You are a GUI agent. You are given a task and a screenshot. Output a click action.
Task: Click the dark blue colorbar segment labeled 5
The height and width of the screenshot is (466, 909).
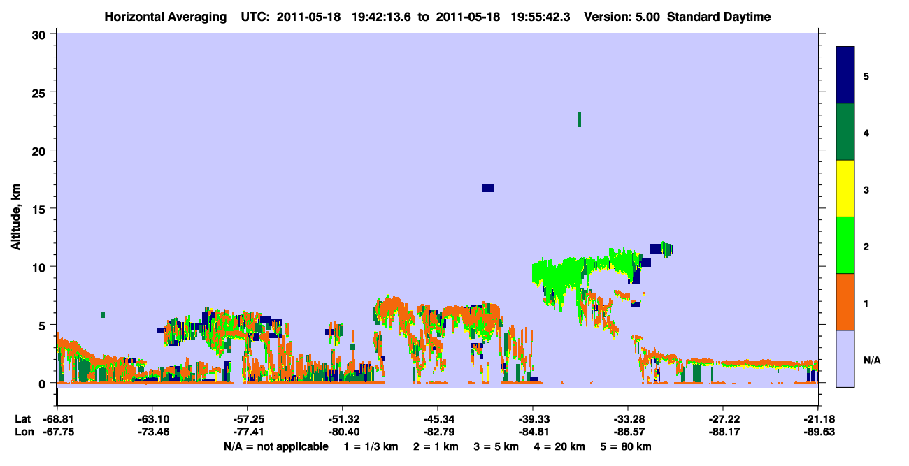(845, 75)
